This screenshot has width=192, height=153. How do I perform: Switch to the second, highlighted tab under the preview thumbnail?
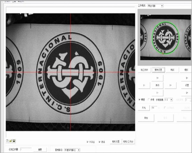click(x=158, y=70)
